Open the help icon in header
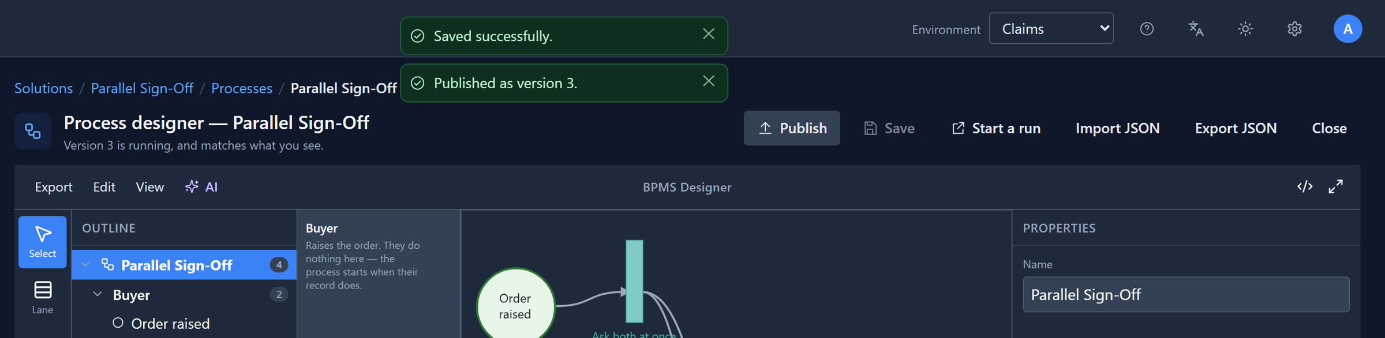 point(1147,29)
